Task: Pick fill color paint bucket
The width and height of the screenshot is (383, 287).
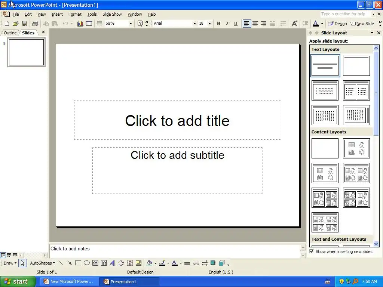Action: tap(149, 263)
